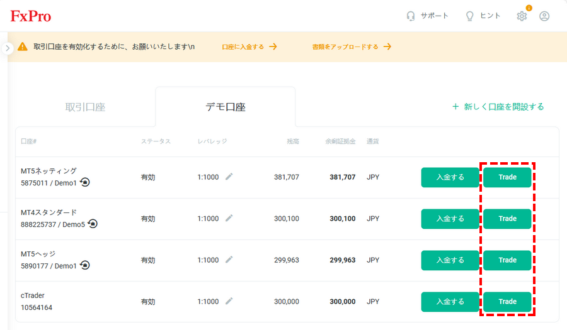Select the デモ口座 tab

point(226,107)
